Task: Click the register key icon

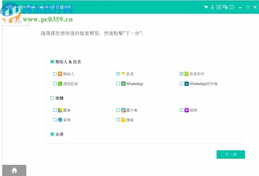Action: pyautogui.click(x=212, y=7)
